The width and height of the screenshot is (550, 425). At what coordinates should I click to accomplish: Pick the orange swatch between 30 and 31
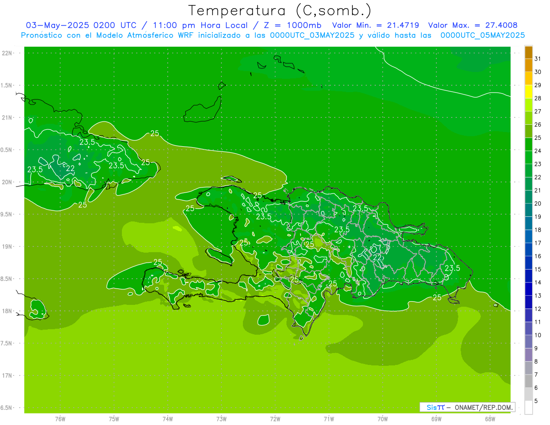pyautogui.click(x=528, y=65)
